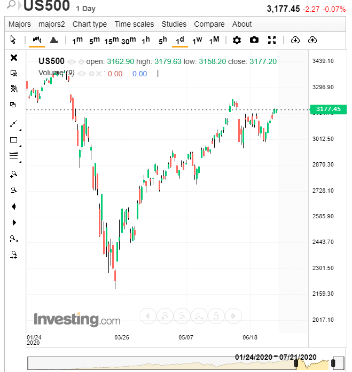Expand the Fibonacci tool submenu corner arrow

point(20,162)
